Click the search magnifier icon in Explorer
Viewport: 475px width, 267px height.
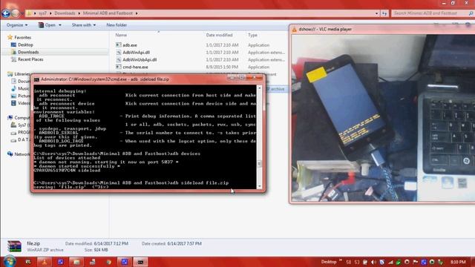pos(471,13)
